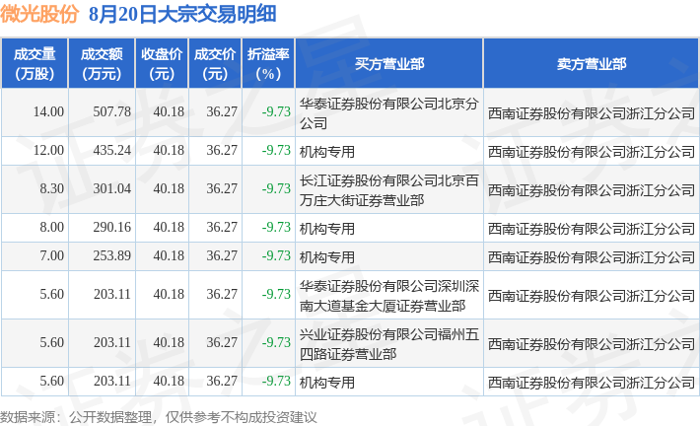Click the 8.30 volume cell
Image resolution: width=700 pixels, height=426 pixels.
click(x=52, y=188)
